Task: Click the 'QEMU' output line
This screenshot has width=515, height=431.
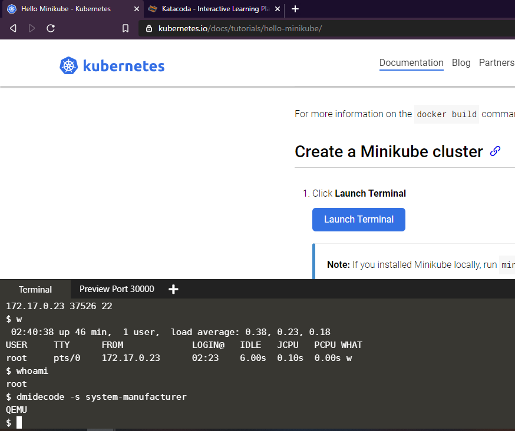Action: coord(16,410)
